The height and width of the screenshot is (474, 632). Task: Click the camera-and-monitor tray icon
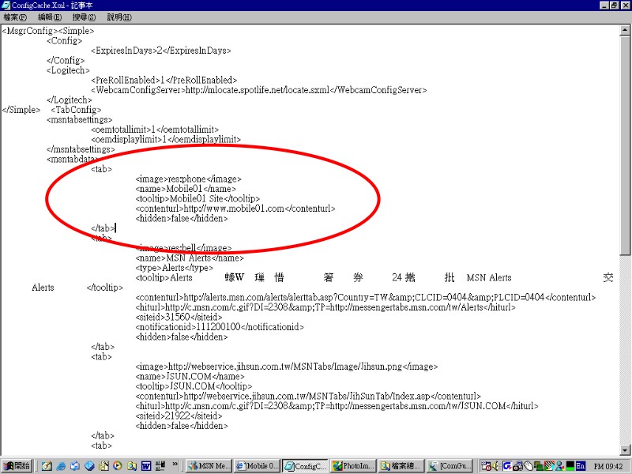[517, 466]
